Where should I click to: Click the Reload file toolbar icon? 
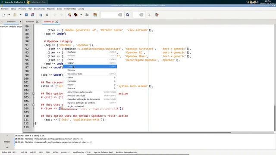tap(41, 15)
